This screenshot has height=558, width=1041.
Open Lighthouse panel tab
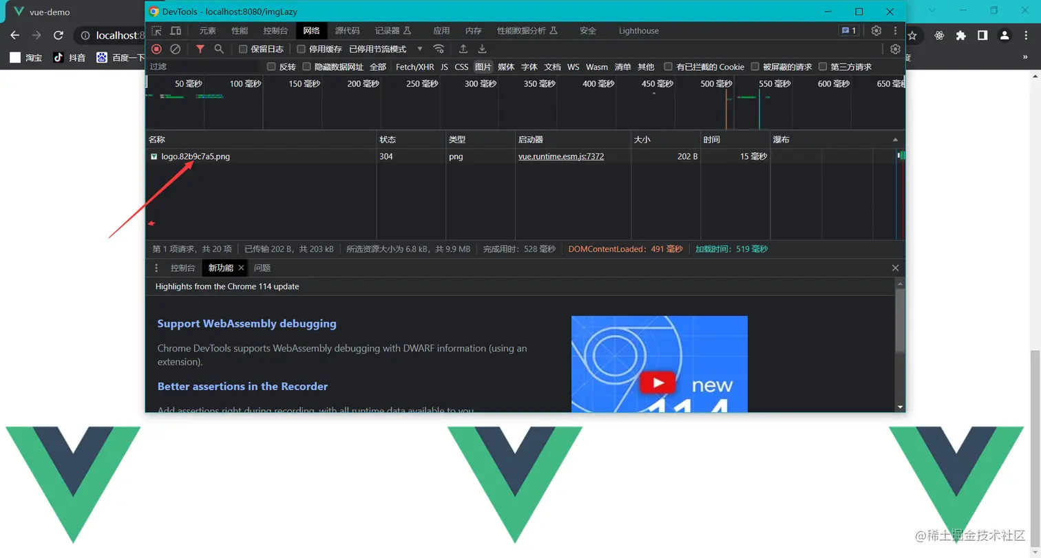coord(639,31)
